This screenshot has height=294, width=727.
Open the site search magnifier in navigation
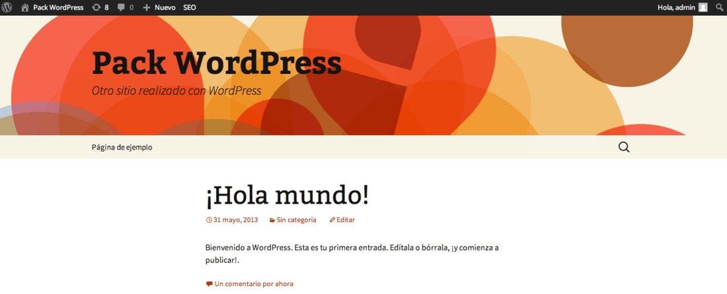pos(624,148)
